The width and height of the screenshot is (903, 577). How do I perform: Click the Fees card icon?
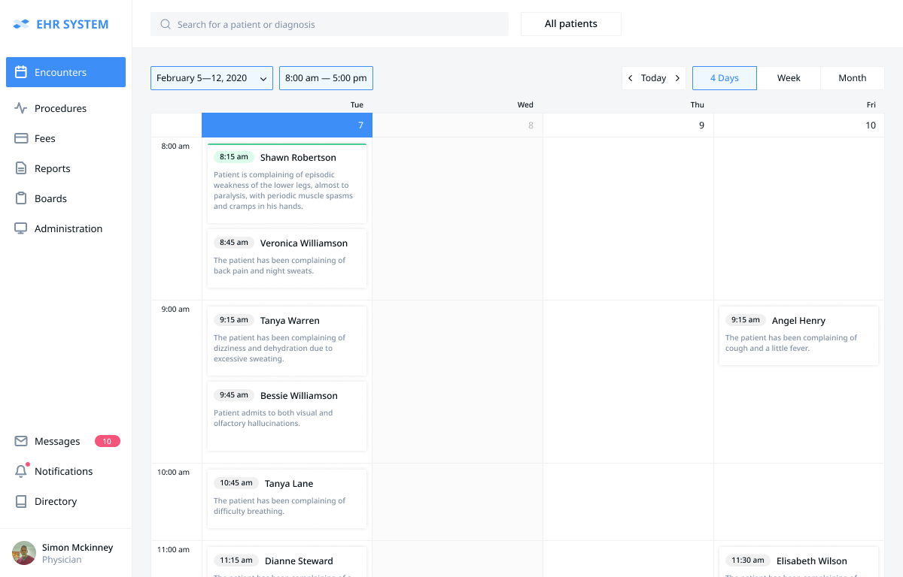21,138
